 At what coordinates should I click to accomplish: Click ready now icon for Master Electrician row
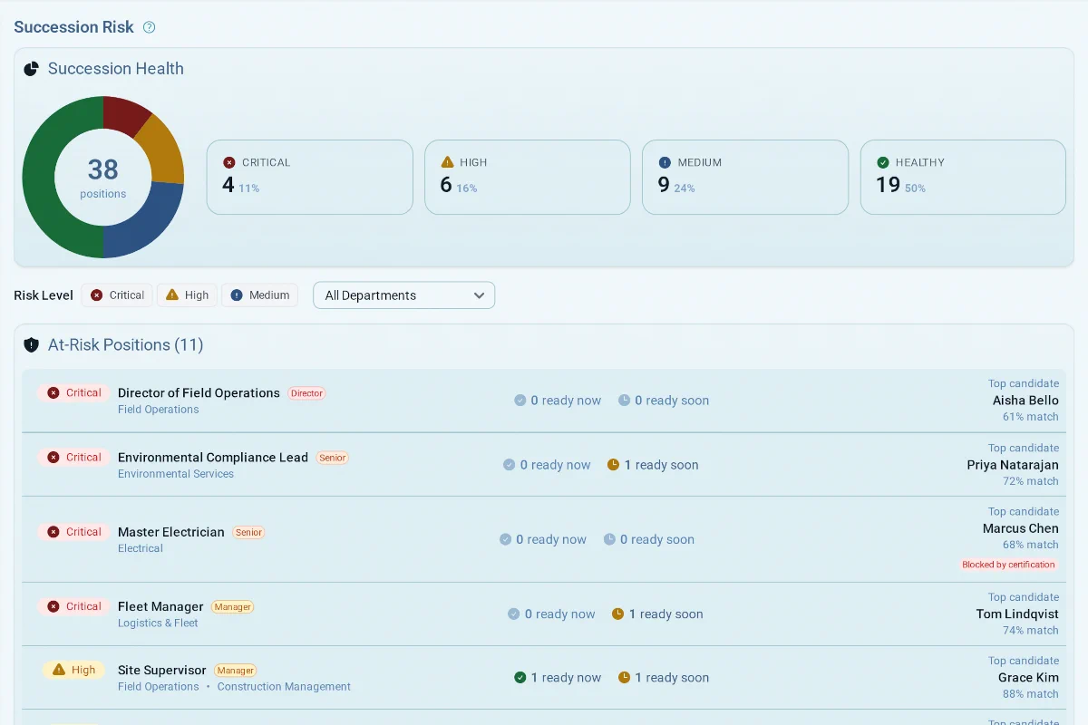click(x=506, y=539)
